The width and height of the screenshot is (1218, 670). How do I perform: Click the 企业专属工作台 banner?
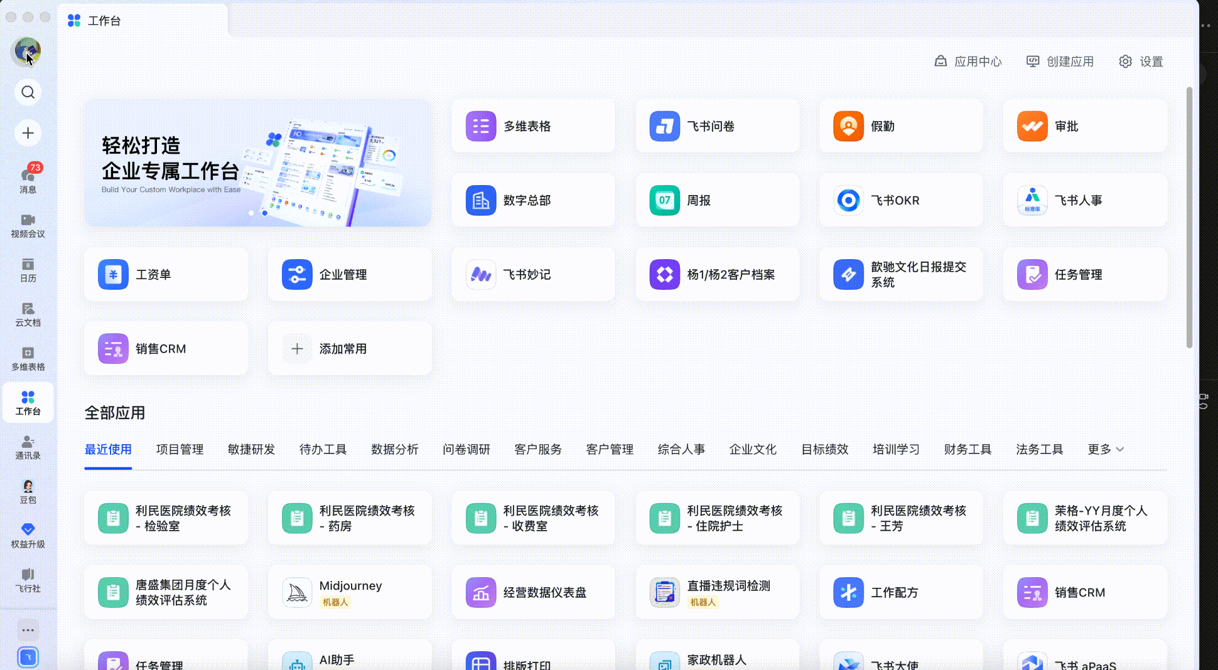pyautogui.click(x=258, y=162)
